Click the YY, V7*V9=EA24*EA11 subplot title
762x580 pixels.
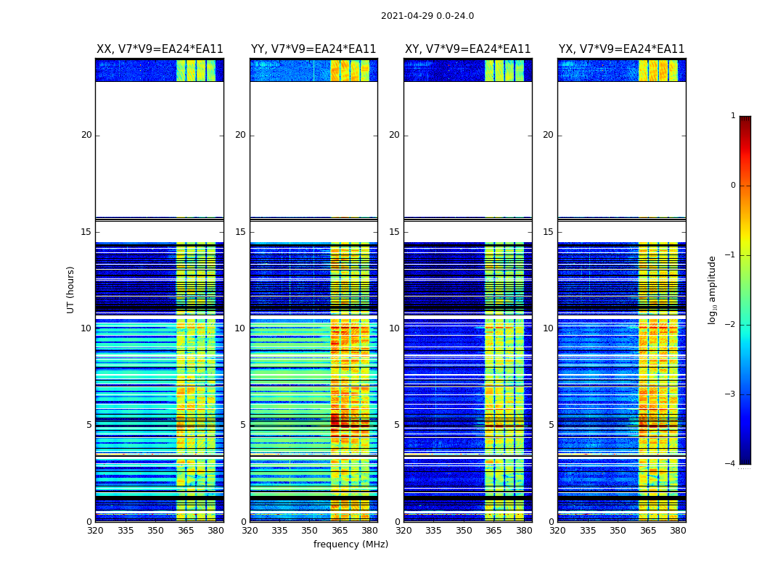tap(314, 49)
